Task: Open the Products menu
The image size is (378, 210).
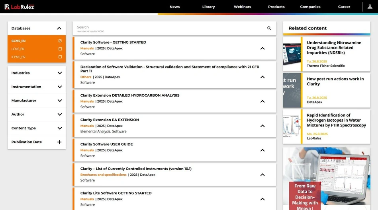Action: click(x=276, y=7)
